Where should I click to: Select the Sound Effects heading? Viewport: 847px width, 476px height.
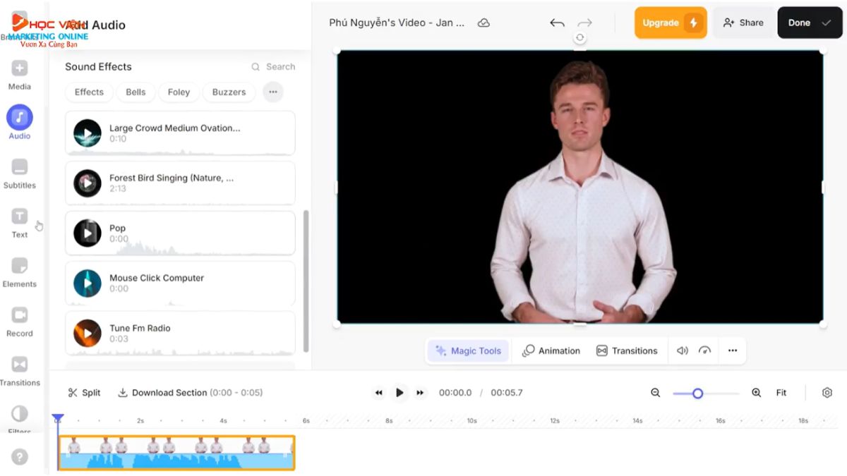[98, 67]
